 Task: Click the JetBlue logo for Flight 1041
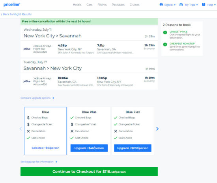coord(27,49)
